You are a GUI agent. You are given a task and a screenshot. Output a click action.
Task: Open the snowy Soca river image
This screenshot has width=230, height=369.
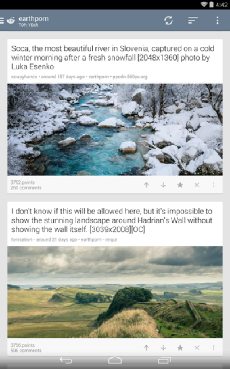point(115,129)
